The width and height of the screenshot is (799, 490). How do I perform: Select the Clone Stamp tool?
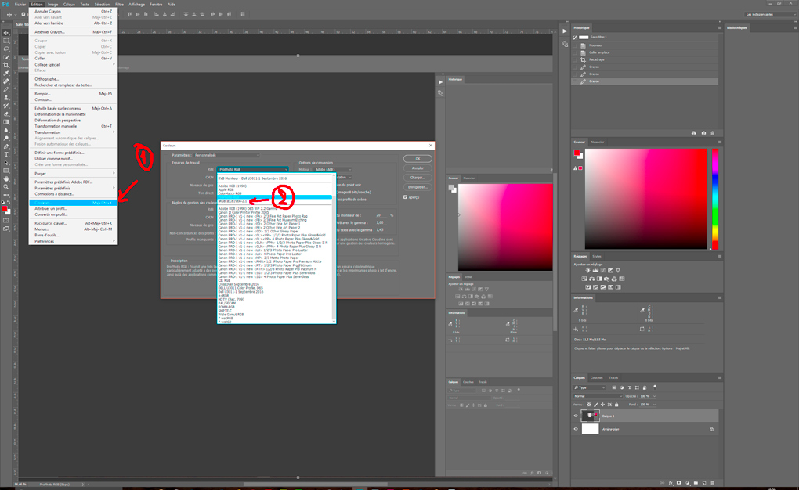[x=6, y=98]
